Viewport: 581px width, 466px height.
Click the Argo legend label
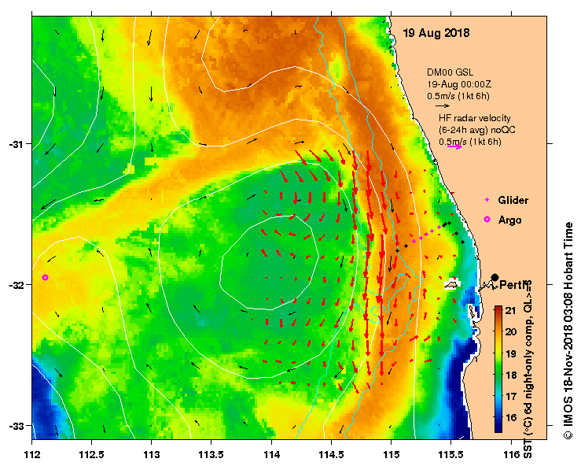click(510, 220)
